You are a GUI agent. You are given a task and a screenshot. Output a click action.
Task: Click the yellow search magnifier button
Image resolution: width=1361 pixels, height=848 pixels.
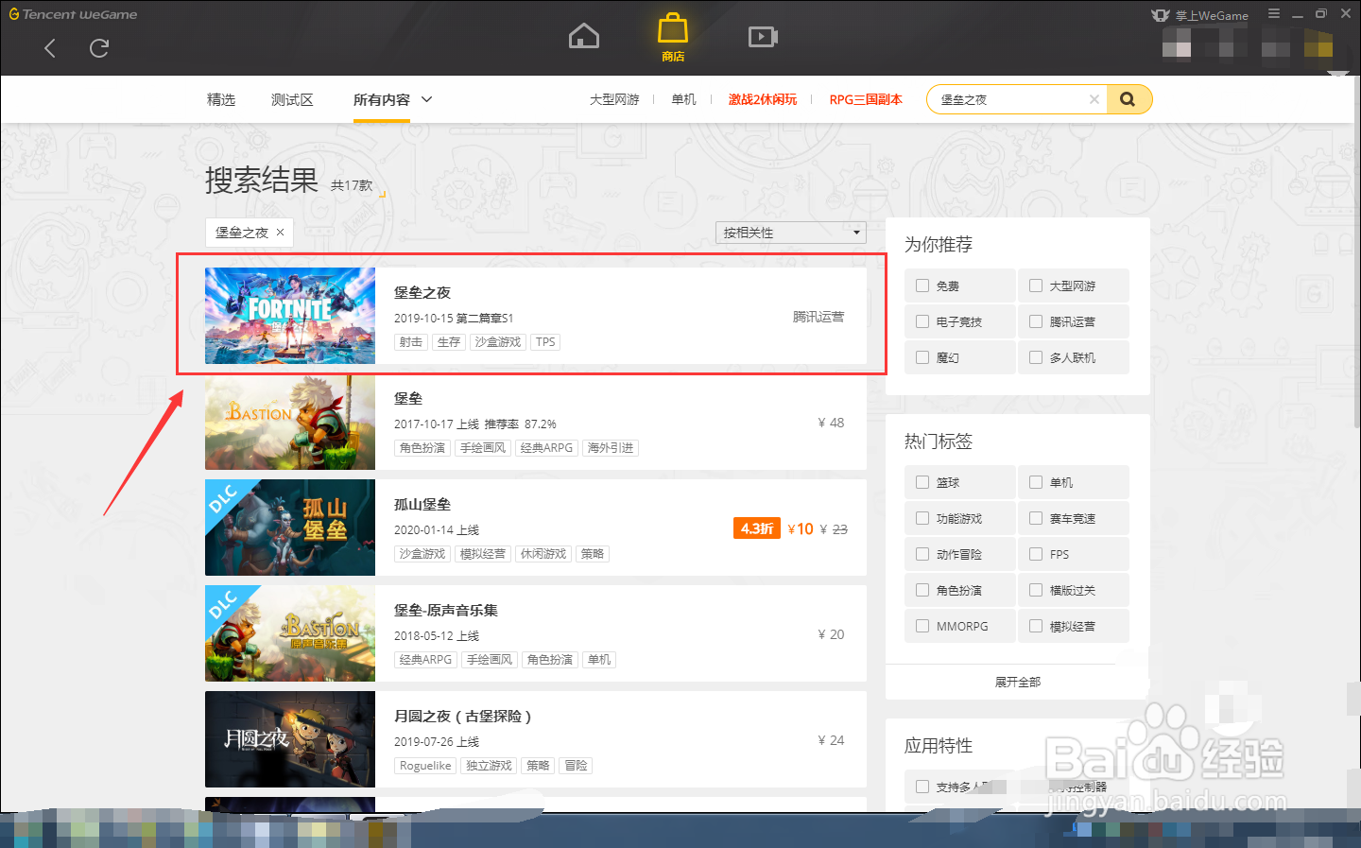[1128, 99]
